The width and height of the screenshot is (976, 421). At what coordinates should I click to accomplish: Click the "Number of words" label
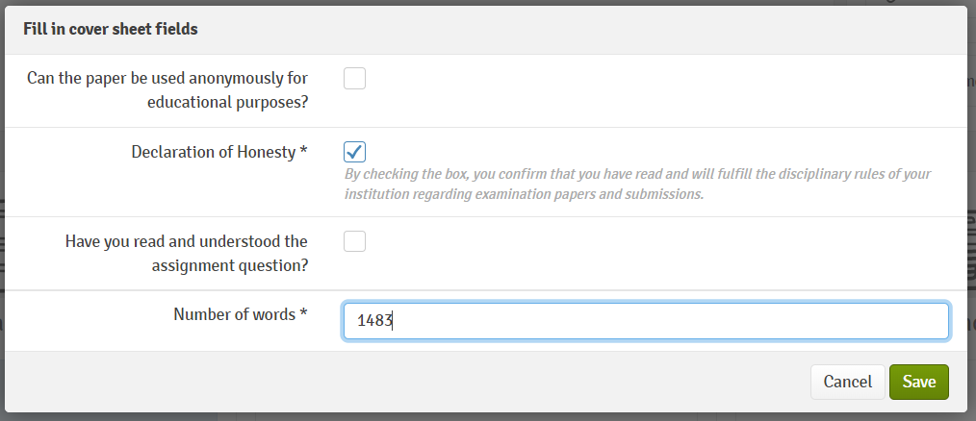(233, 314)
